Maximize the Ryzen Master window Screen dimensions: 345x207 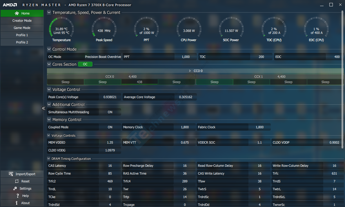coord(331,5)
